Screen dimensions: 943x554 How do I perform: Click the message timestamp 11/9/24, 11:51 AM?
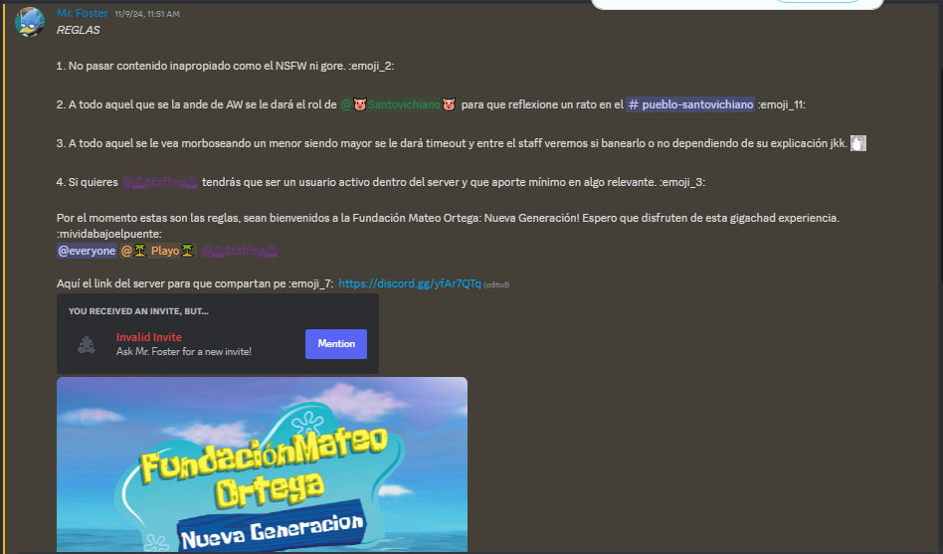point(147,14)
